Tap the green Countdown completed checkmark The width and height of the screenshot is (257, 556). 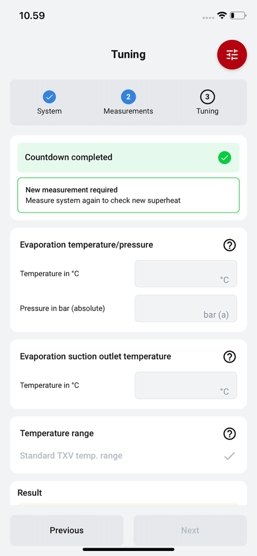click(224, 158)
